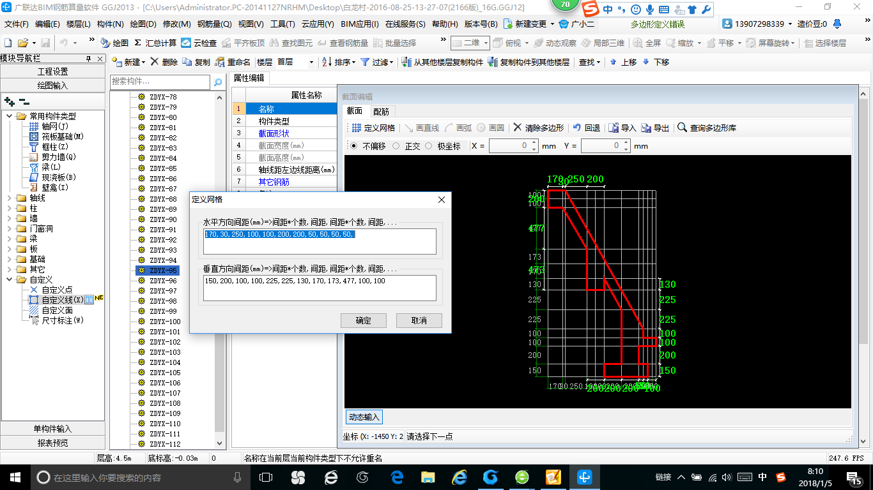This screenshot has width=873, height=490.
Task: Click the Windows Start button
Action: (15, 477)
